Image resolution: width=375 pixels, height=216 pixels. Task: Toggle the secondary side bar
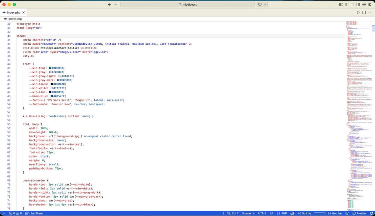click(358, 5)
